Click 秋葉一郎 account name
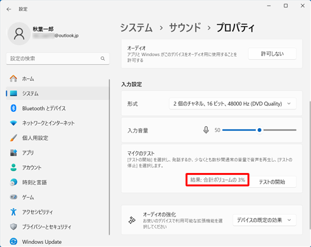 pos(43,29)
